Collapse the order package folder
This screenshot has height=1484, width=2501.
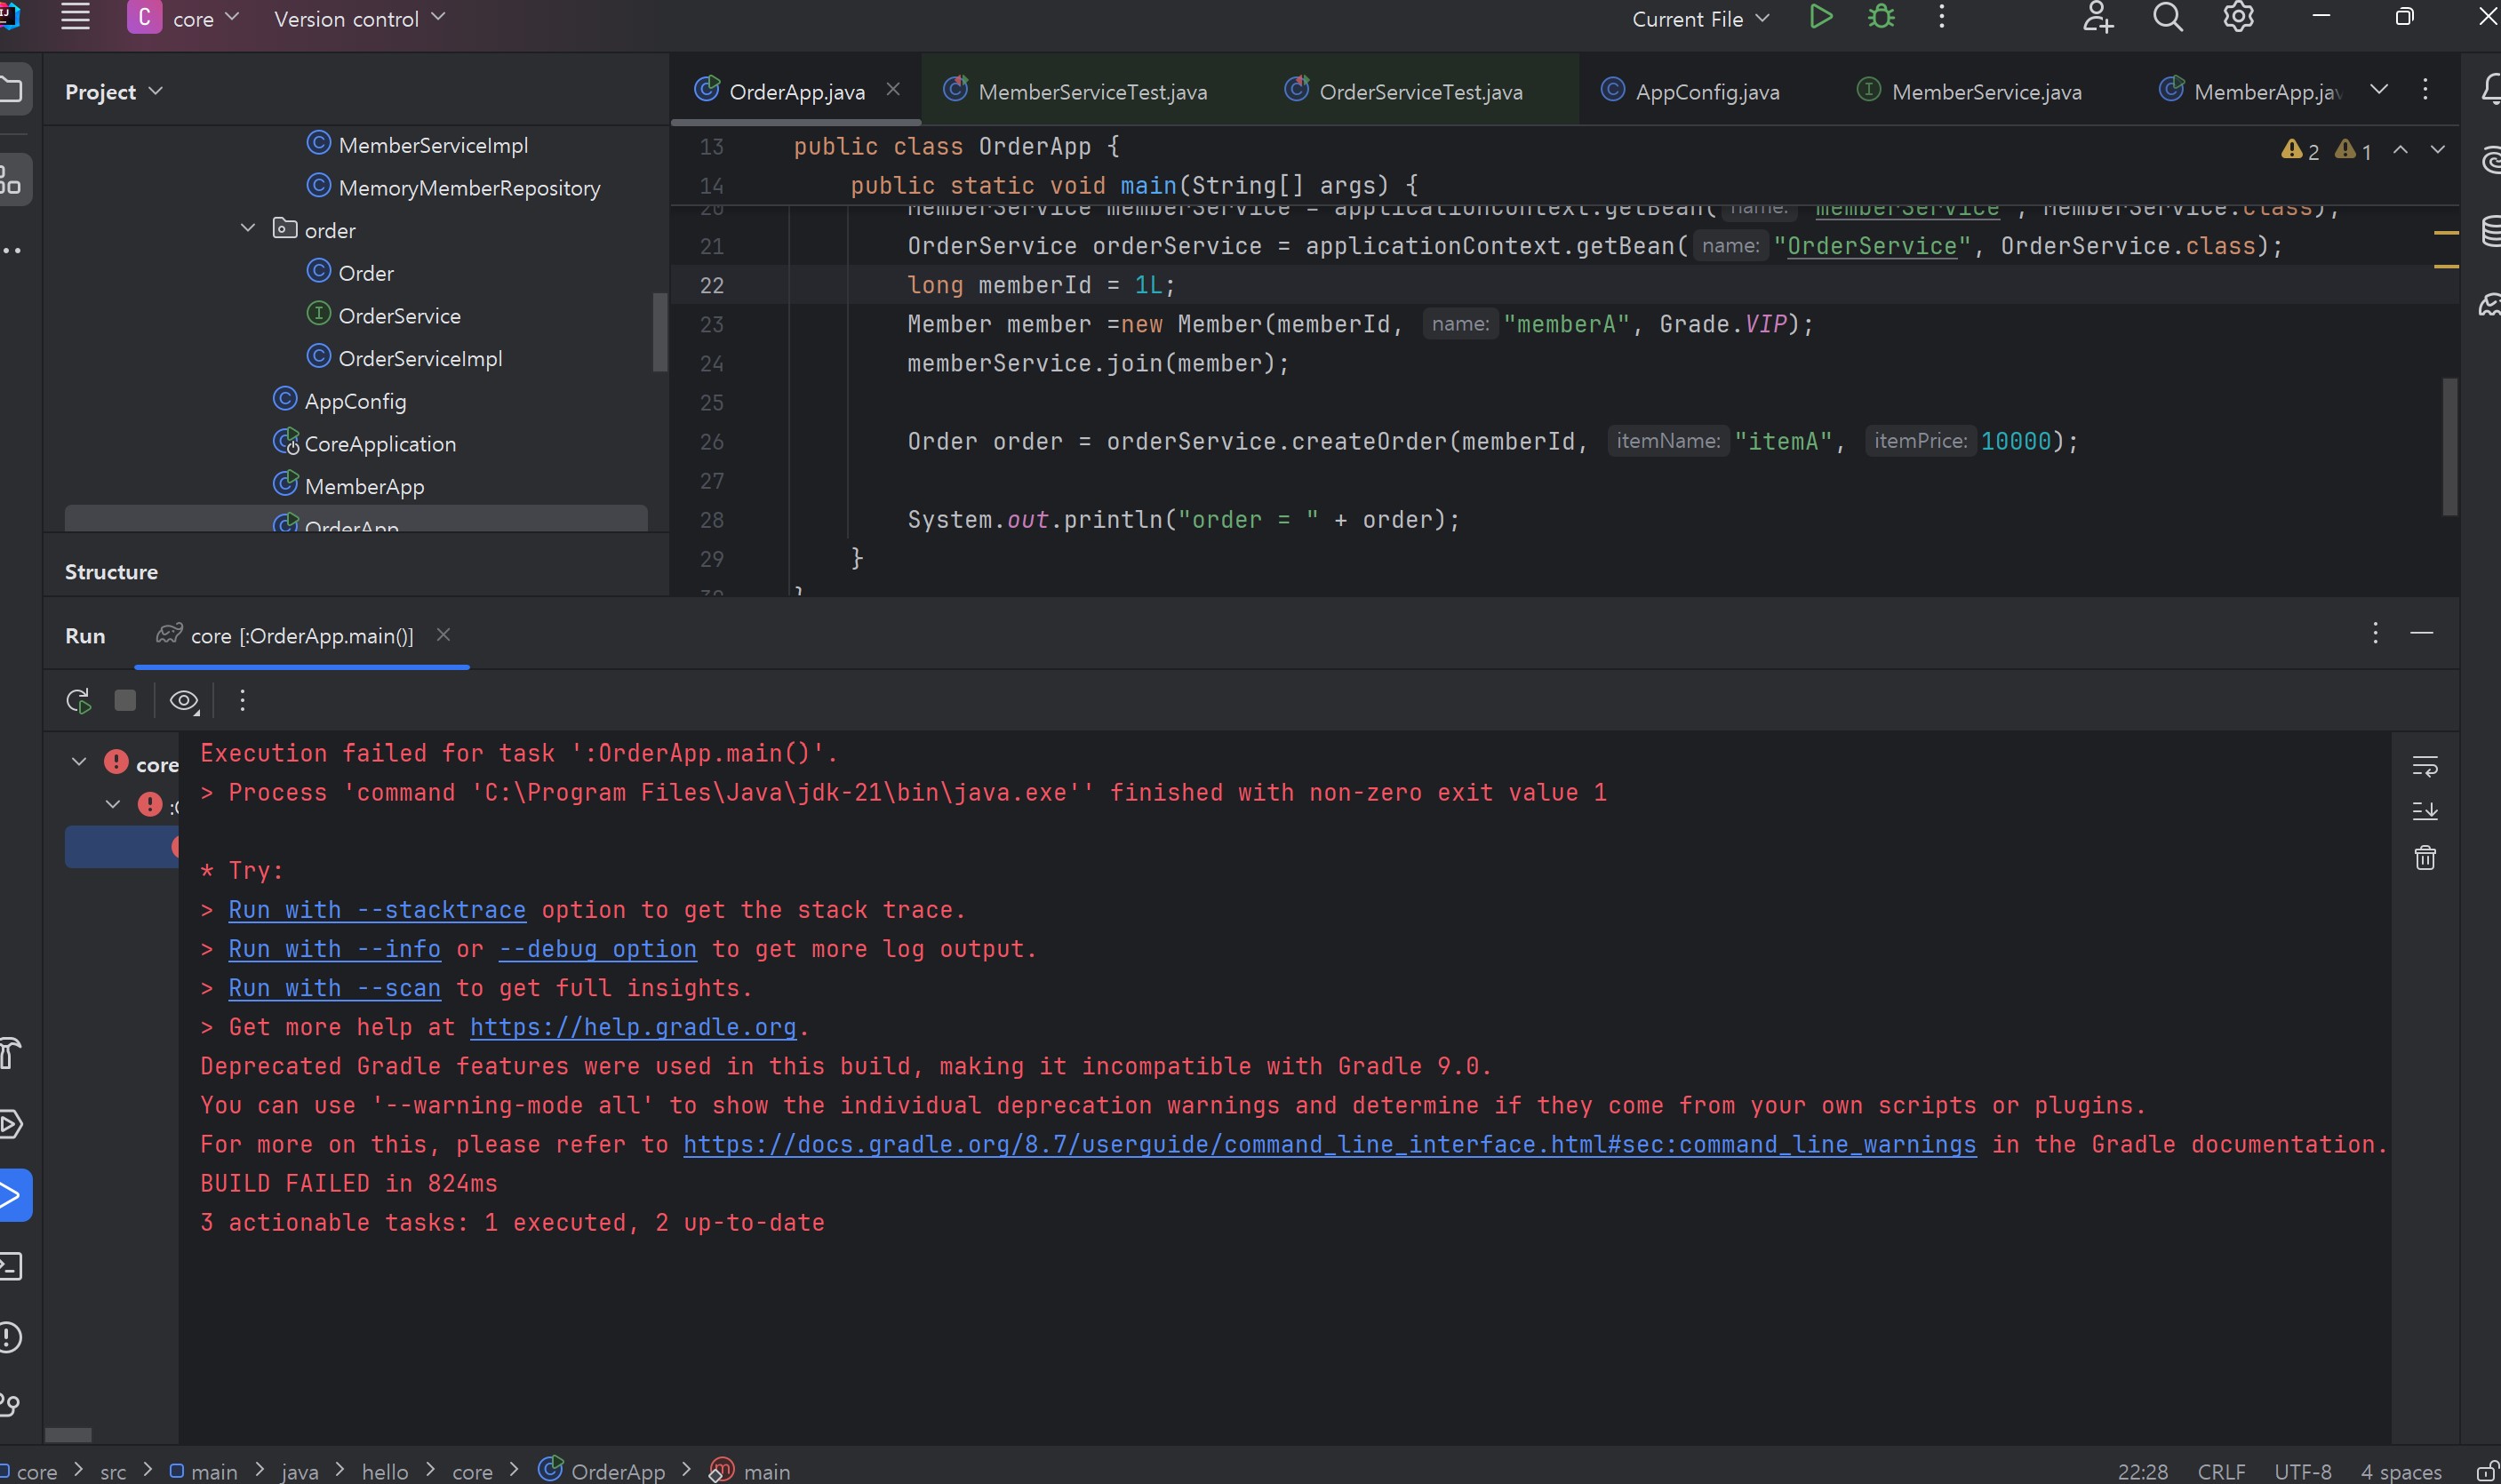click(x=248, y=228)
